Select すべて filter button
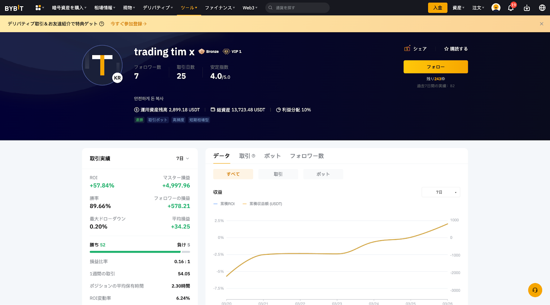The height and width of the screenshot is (305, 550). pos(233,174)
